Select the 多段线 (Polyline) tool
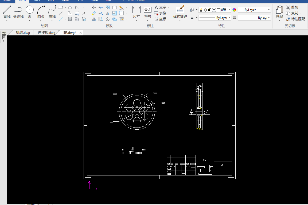The width and height of the screenshot is (308, 205). [x=18, y=10]
